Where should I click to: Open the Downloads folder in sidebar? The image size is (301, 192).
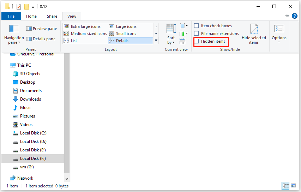(x=30, y=99)
